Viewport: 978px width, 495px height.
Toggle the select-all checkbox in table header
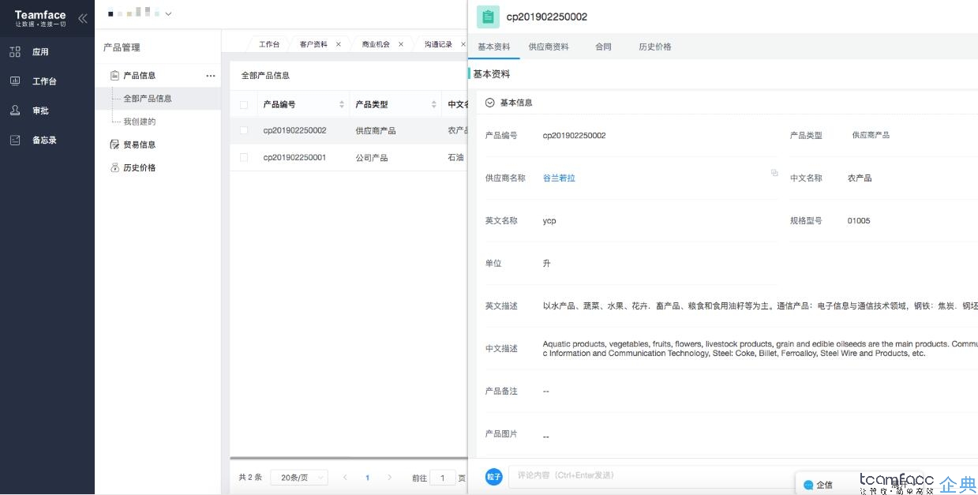(x=244, y=105)
